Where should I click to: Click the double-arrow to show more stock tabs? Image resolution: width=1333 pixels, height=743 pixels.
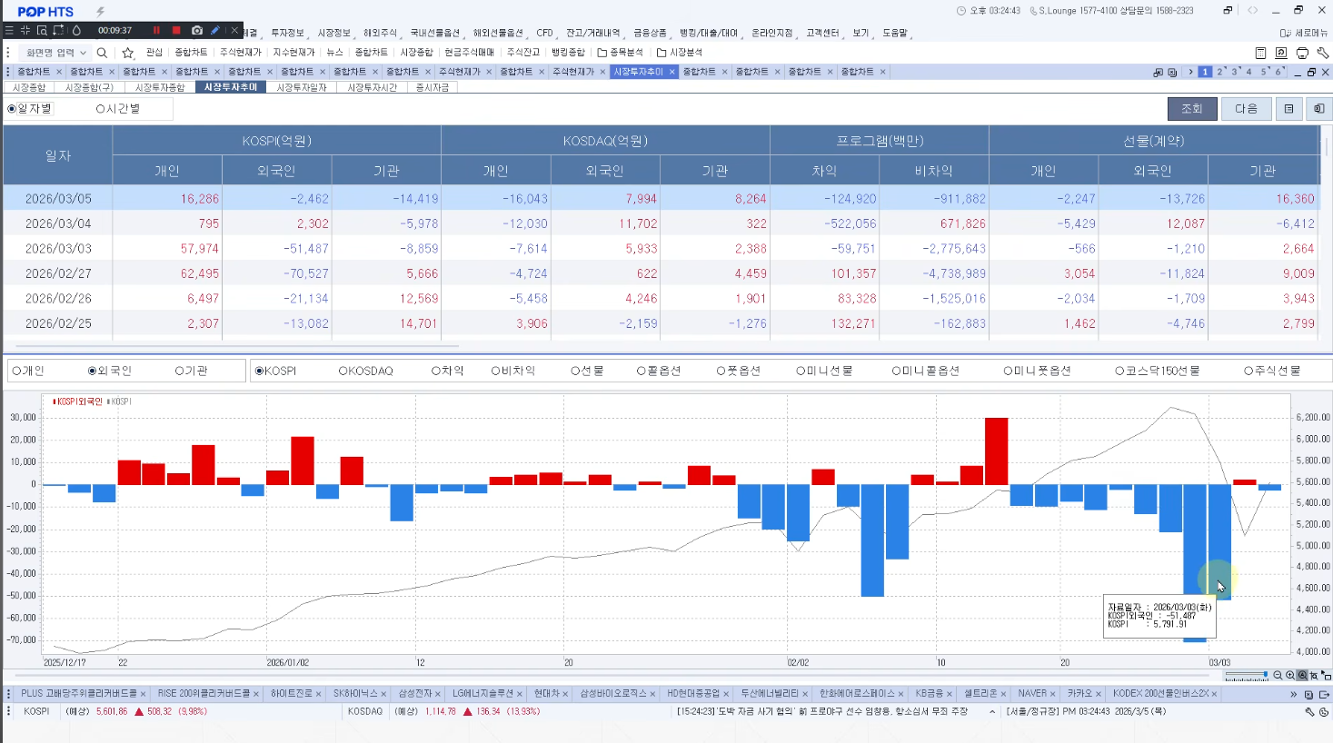coord(1293,694)
